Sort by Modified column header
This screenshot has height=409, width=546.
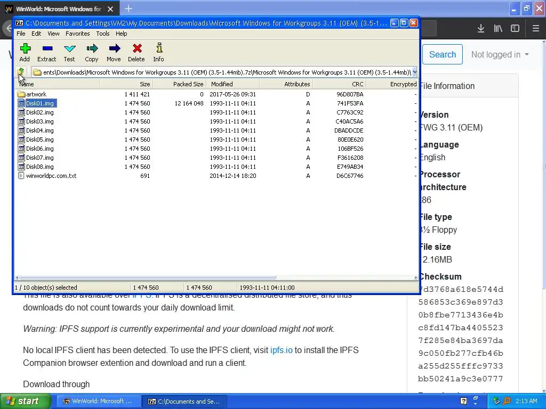[x=233, y=84]
